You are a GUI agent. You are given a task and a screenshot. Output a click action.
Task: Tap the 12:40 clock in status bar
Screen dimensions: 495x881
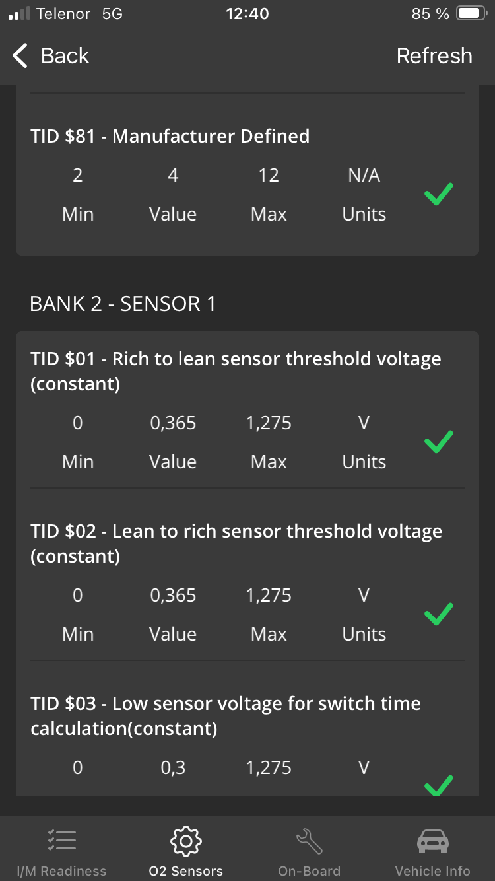[x=247, y=14]
